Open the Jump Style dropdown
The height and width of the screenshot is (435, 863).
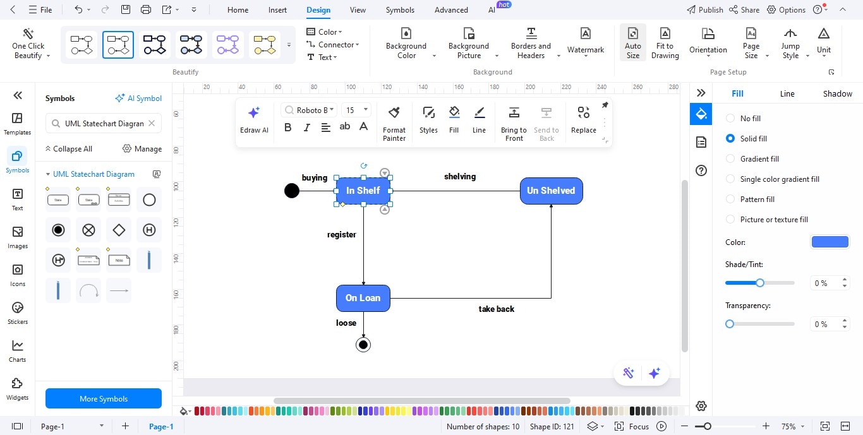point(791,43)
